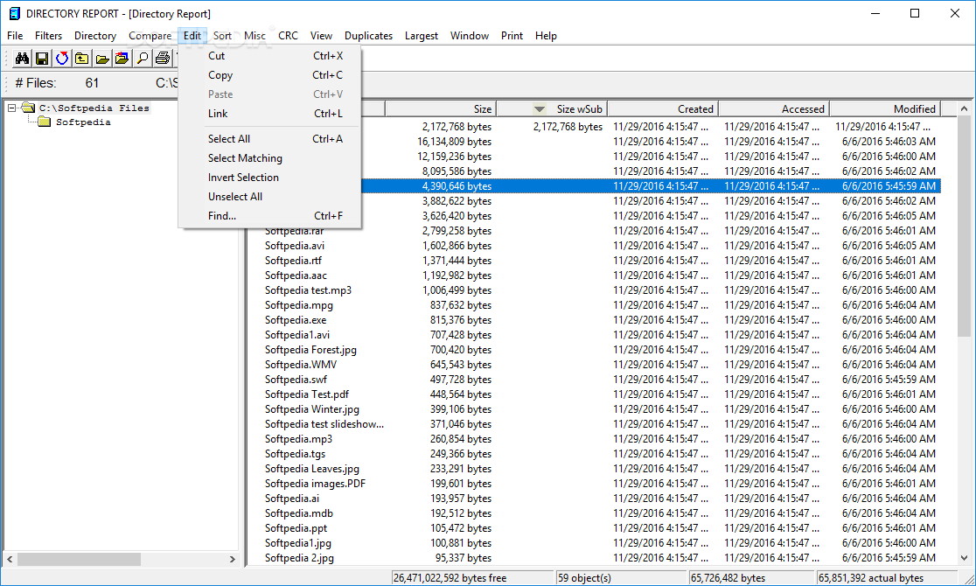Open the Filters menu
Image resolution: width=976 pixels, height=586 pixels.
(49, 36)
